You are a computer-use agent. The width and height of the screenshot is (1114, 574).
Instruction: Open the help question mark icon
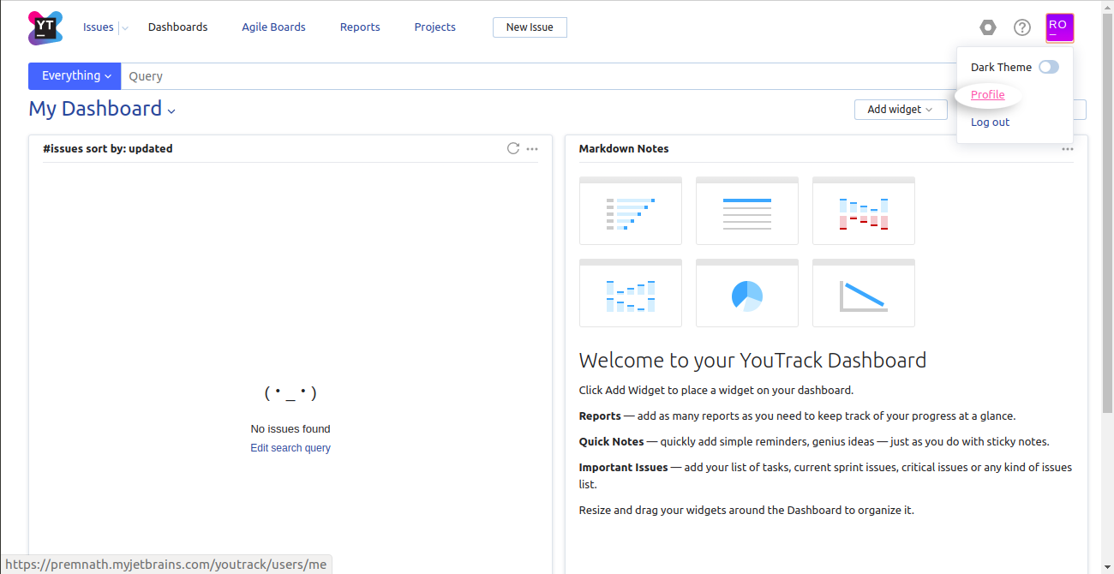tap(1022, 27)
